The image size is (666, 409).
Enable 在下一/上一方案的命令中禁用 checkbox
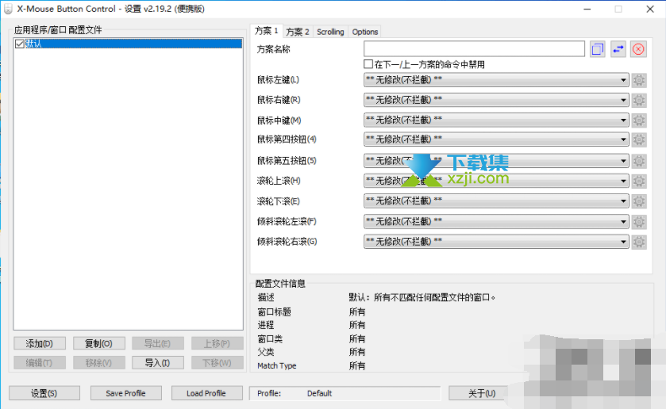pyautogui.click(x=368, y=64)
